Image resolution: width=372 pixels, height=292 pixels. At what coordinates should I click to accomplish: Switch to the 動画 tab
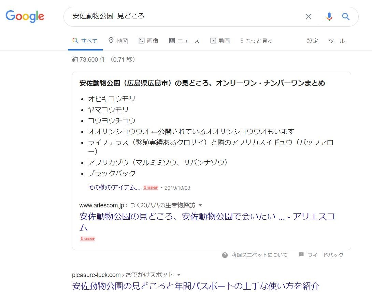pyautogui.click(x=220, y=41)
